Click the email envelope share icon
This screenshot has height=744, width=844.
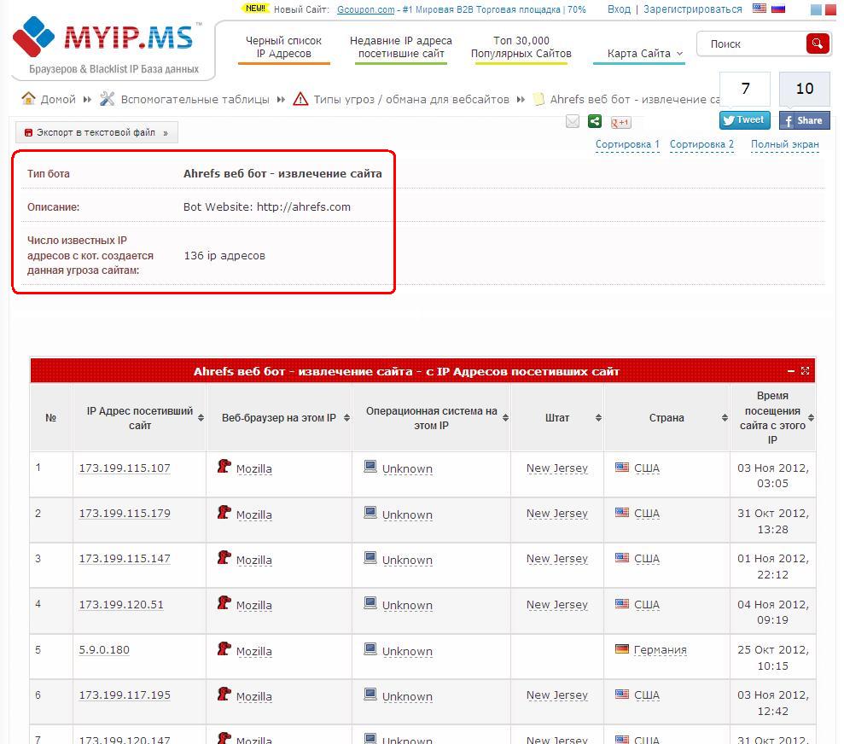point(573,121)
